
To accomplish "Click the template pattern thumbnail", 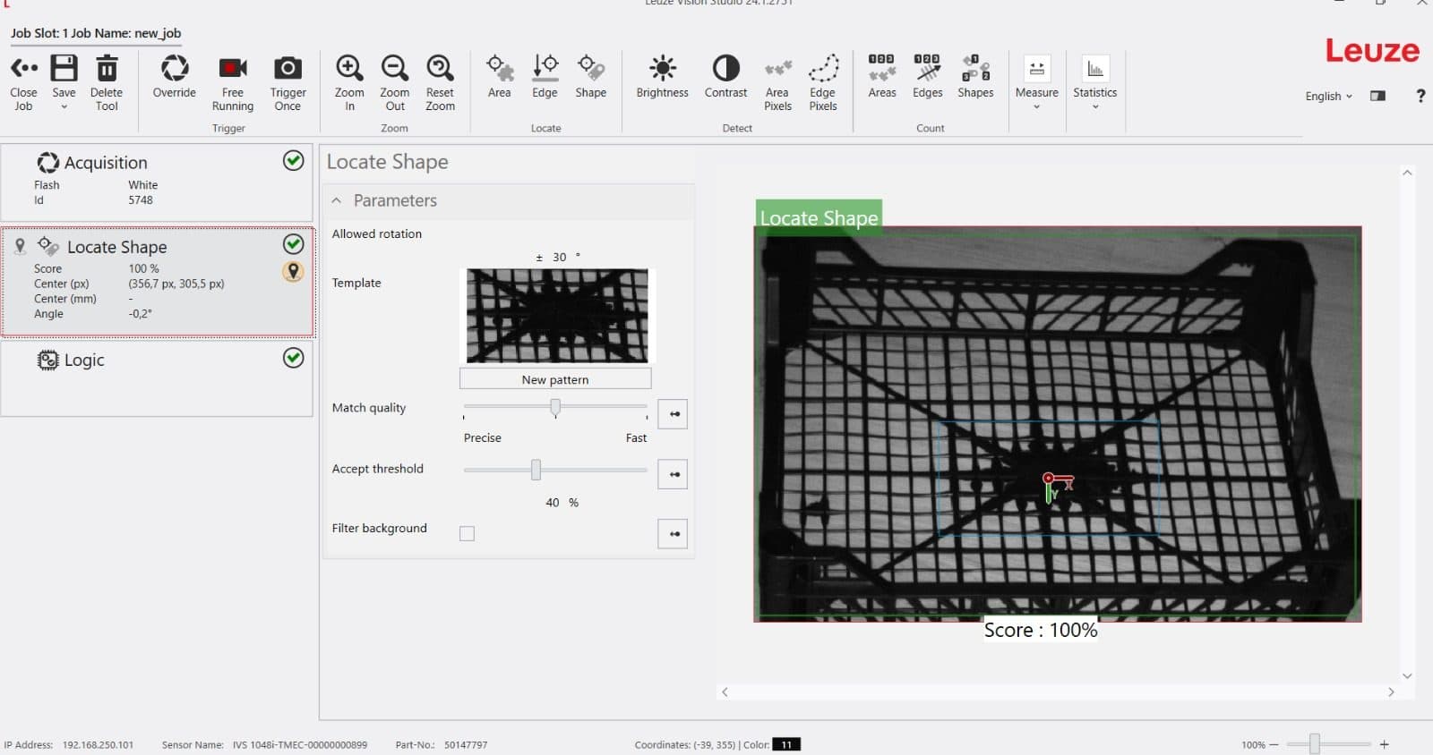I will [x=557, y=316].
